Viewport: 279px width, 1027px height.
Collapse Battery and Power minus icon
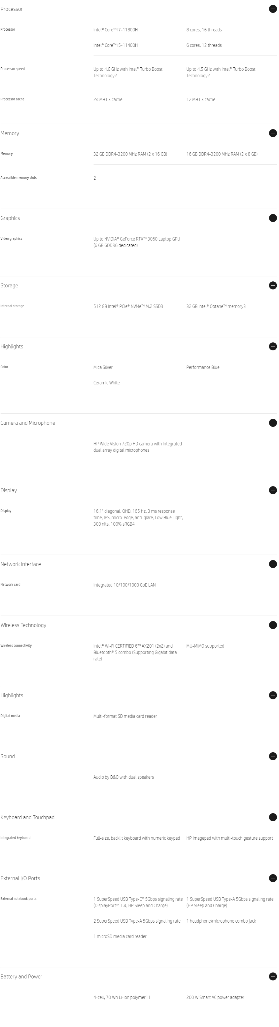coord(273,976)
